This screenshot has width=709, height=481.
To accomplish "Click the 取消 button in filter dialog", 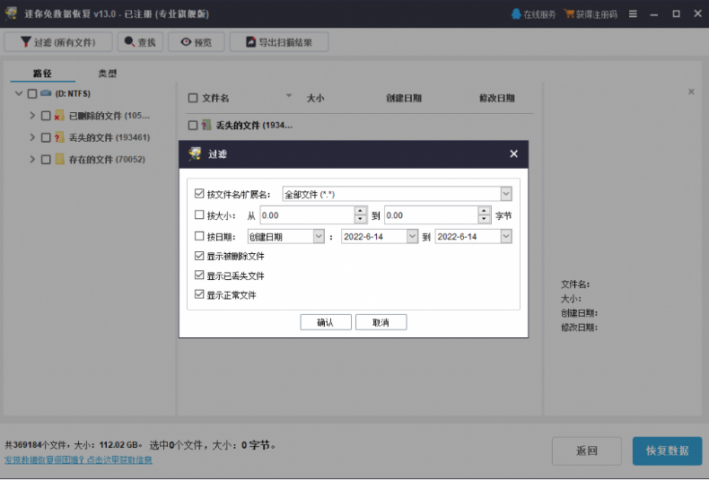I will tap(381, 322).
